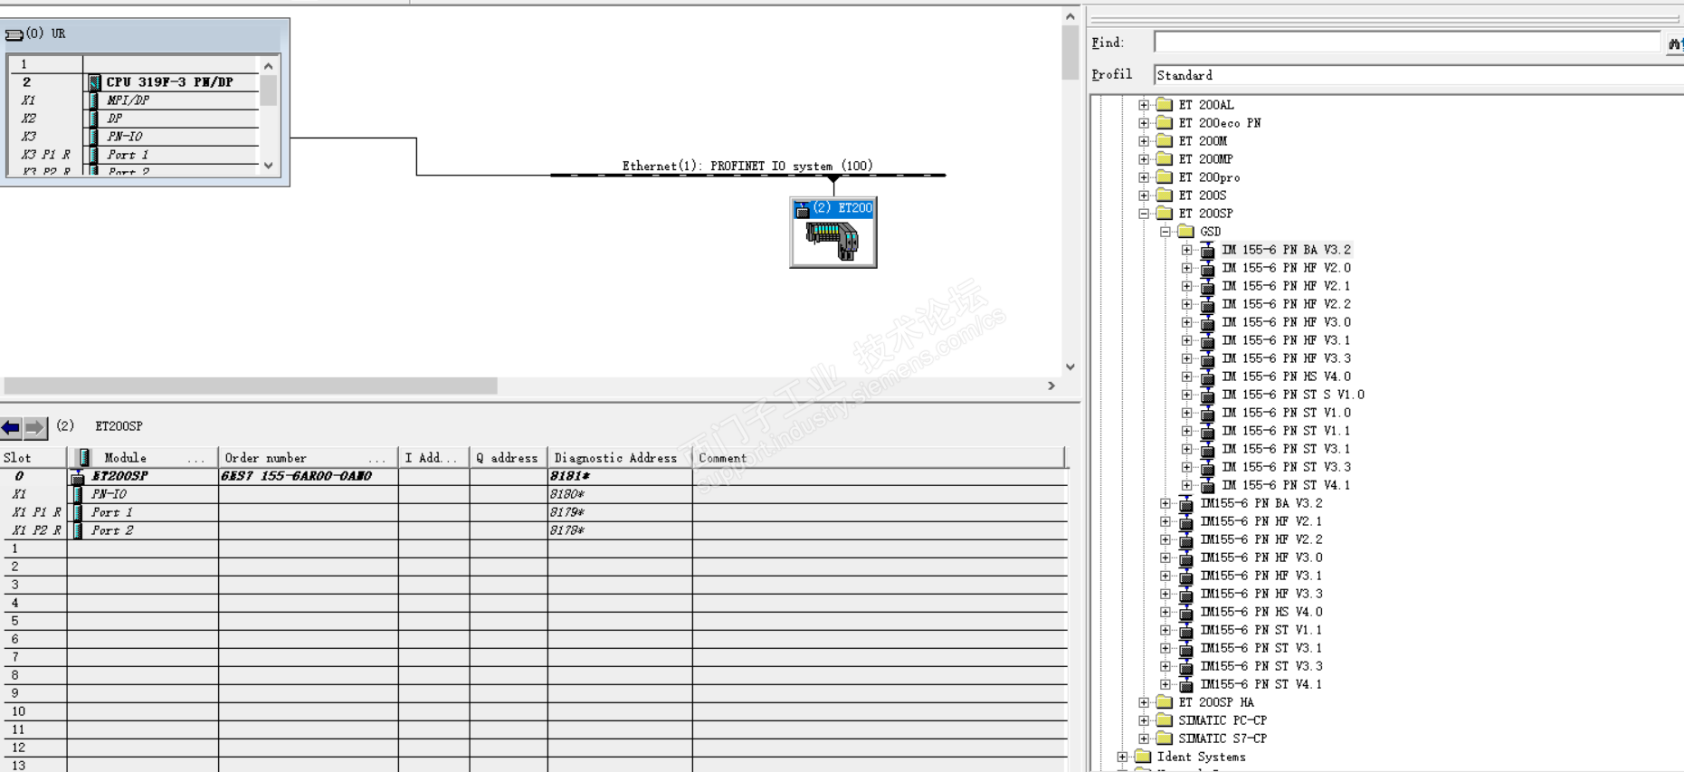Viewport: 1684px width, 772px height.
Task: Click the PN-IO icon in X1 table row
Action: coord(78,494)
